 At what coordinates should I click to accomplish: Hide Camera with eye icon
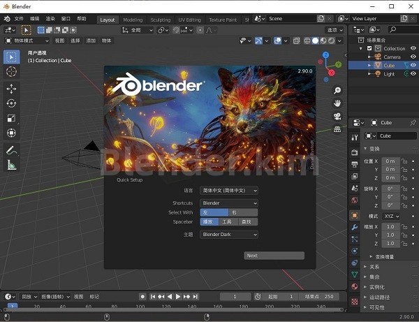click(x=413, y=57)
